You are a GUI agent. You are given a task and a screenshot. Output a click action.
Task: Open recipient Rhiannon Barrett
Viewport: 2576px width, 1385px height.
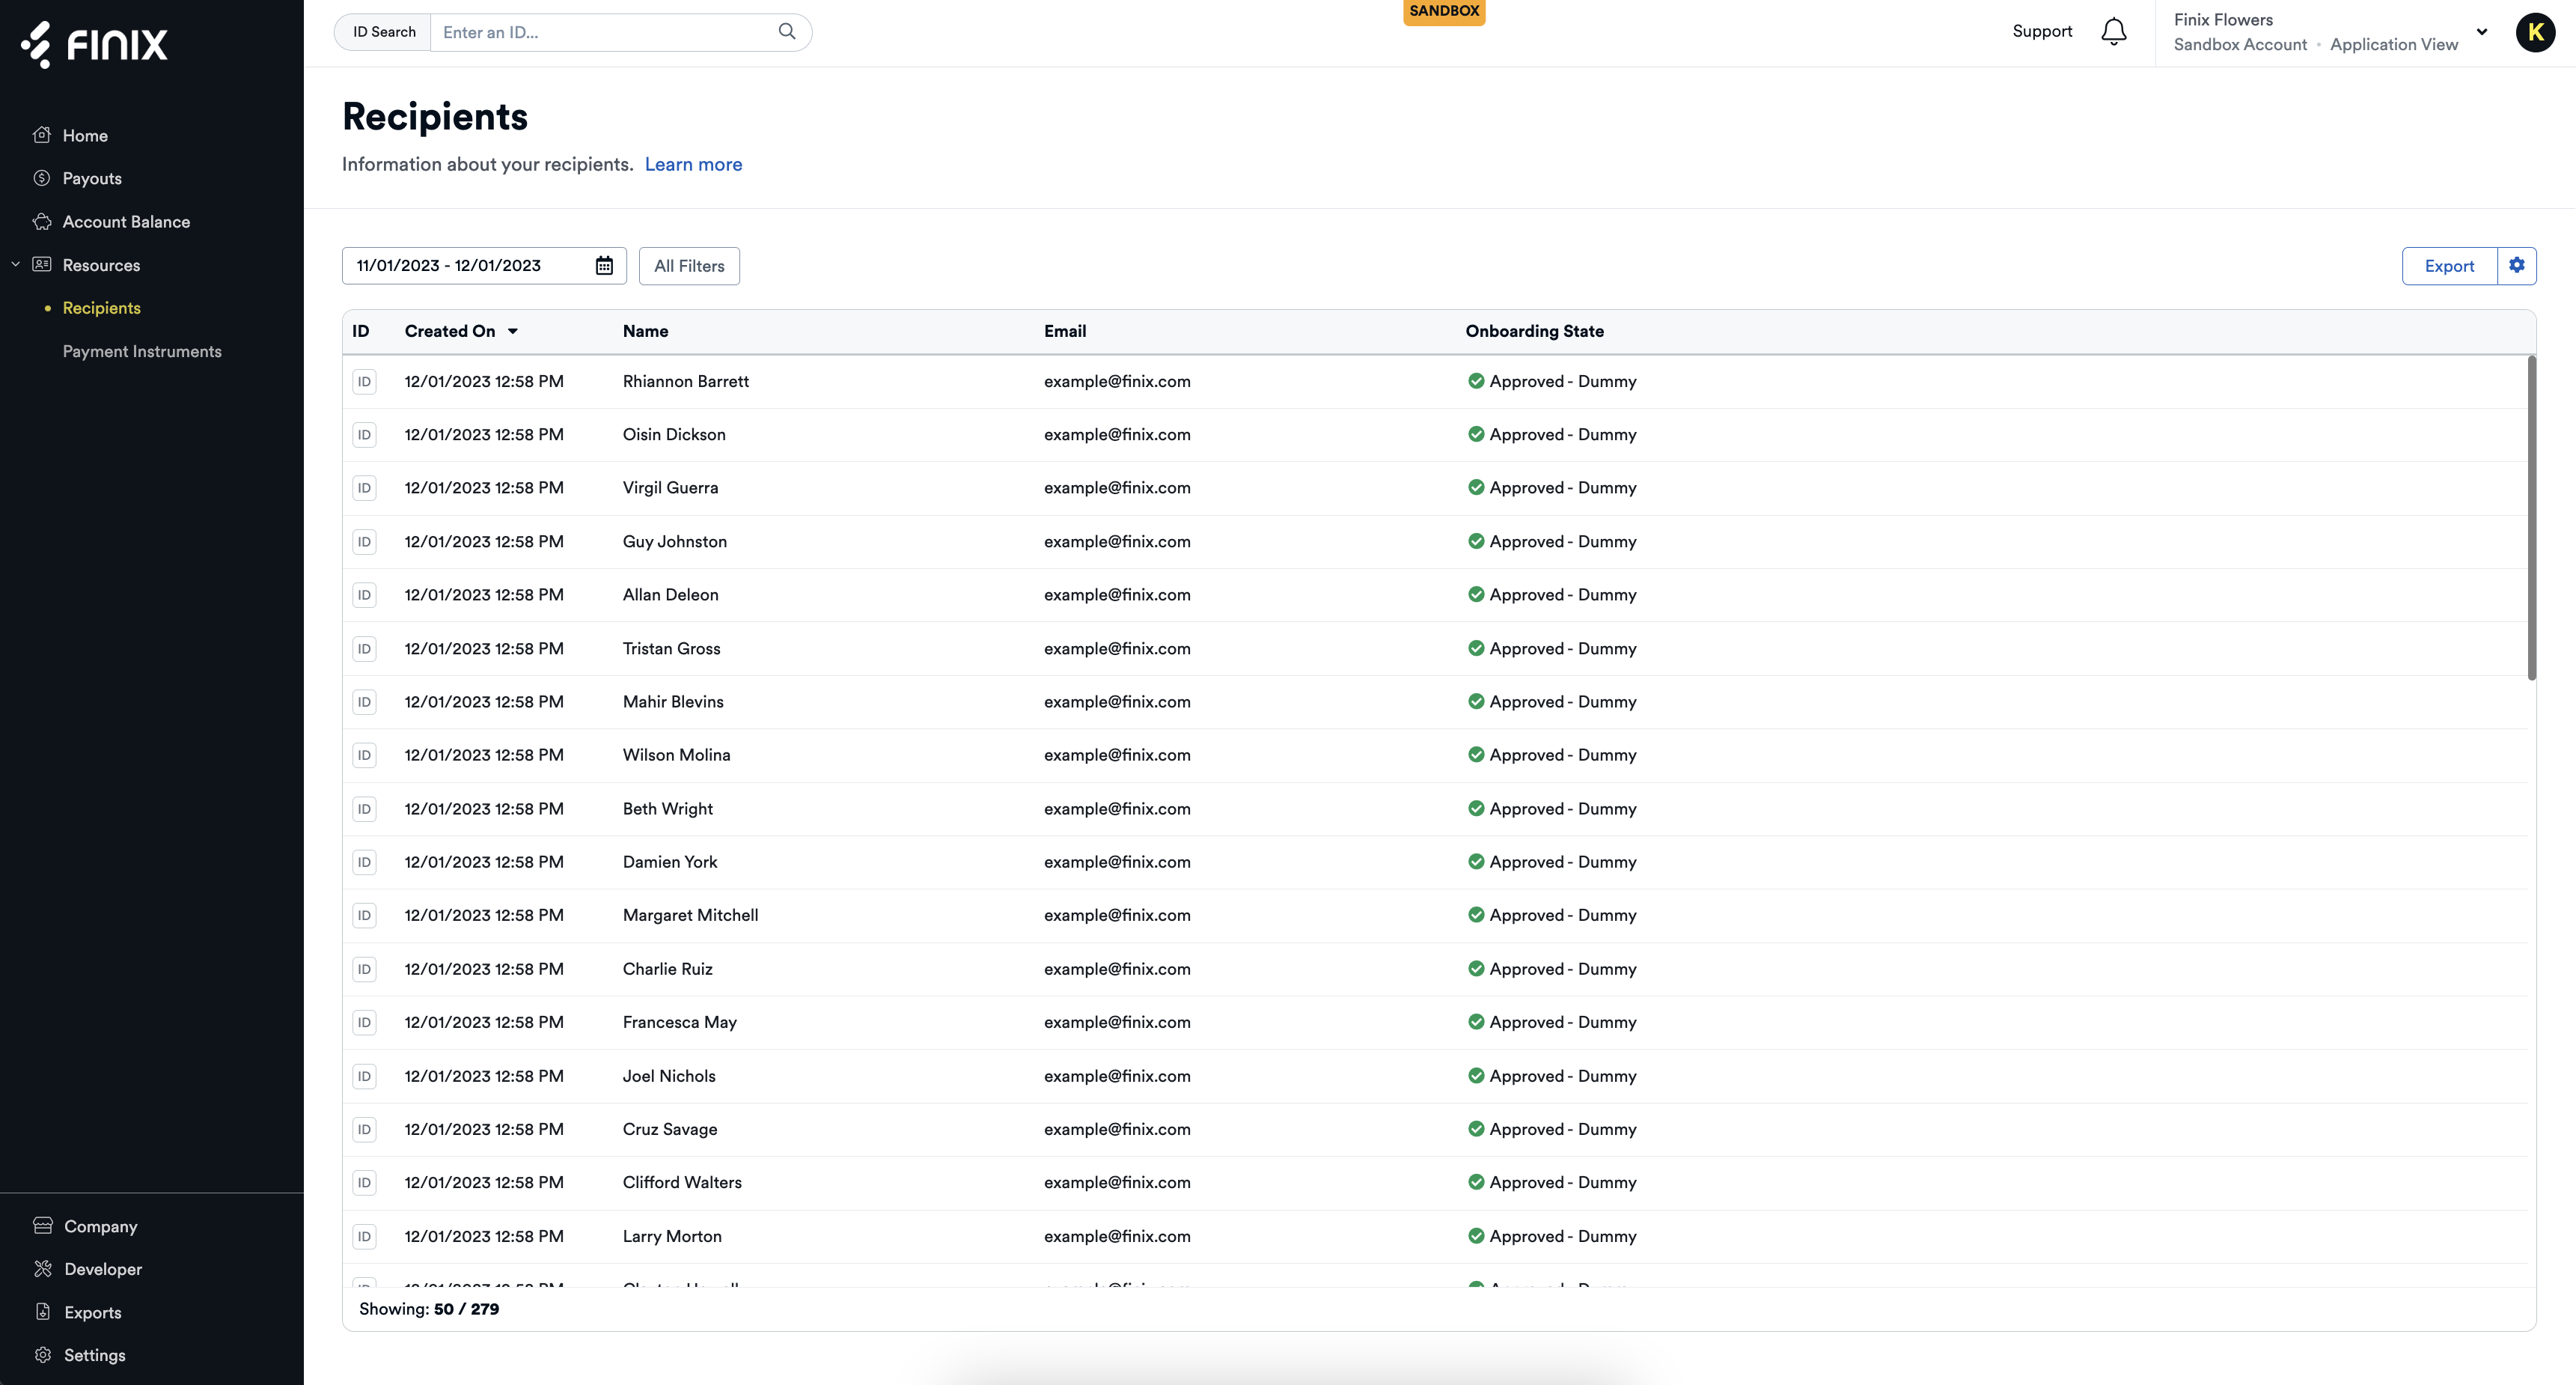coord(685,382)
